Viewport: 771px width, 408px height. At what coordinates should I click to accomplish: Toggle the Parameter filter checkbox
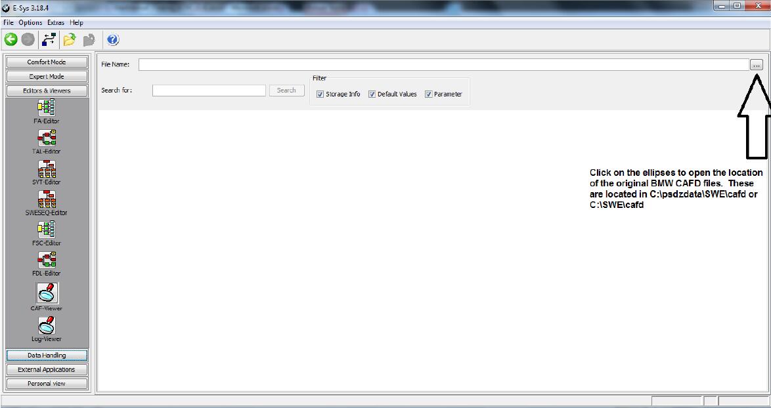(x=428, y=94)
